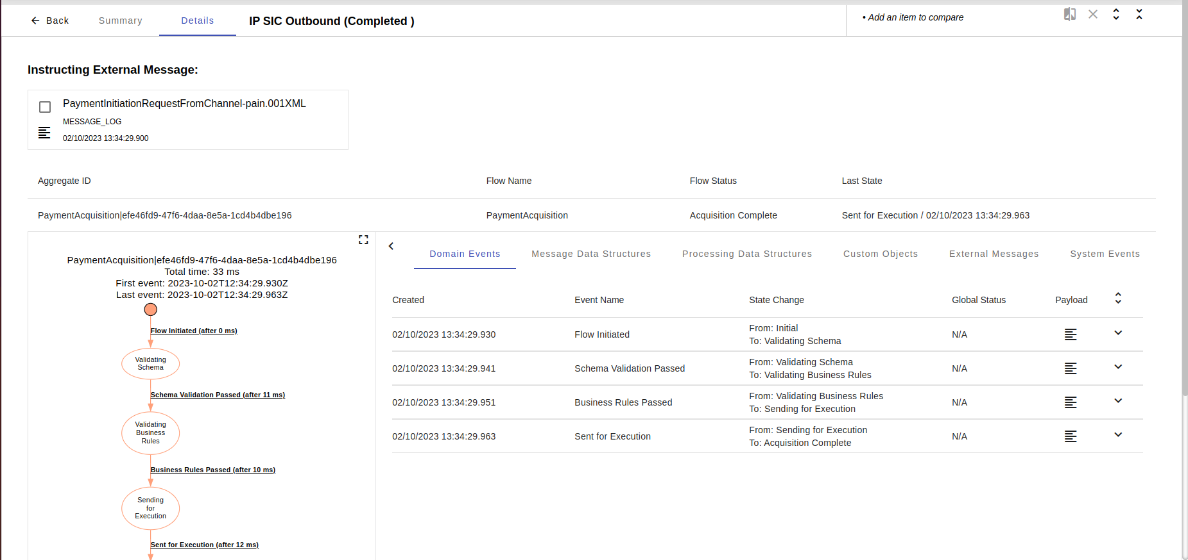The image size is (1188, 560).
Task: Select the Validating Schema graph node
Action: coord(151,364)
